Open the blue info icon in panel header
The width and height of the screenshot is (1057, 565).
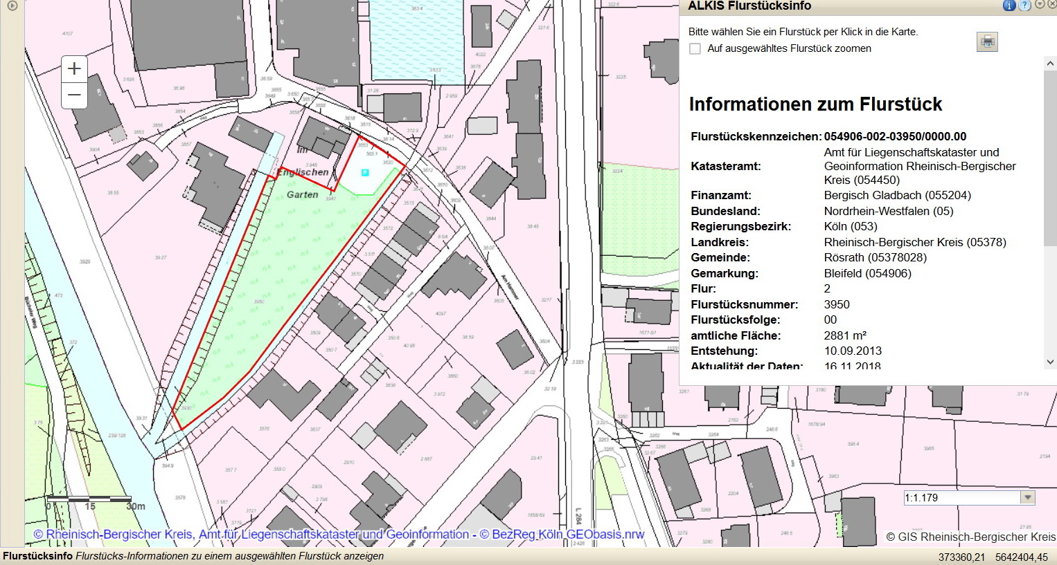[x=1009, y=6]
